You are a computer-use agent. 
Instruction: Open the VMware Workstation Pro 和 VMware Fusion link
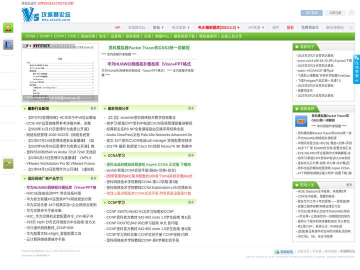pos(60,163)
